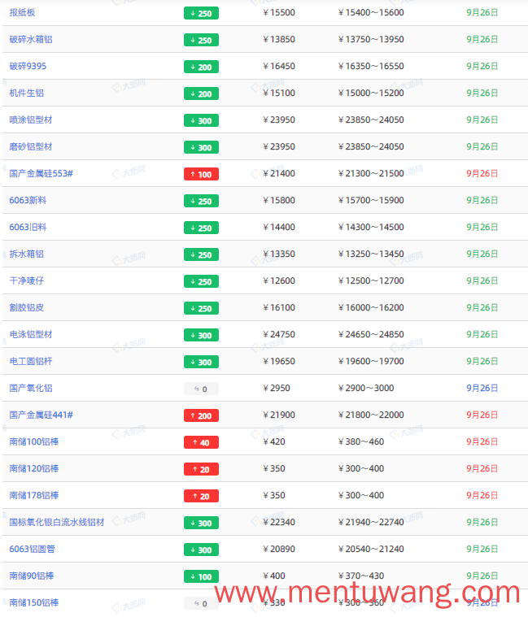Click the green 300 badge for 国标氧化银白流水线铝材
Image resolution: width=528 pixels, height=617 pixels.
pos(201,523)
